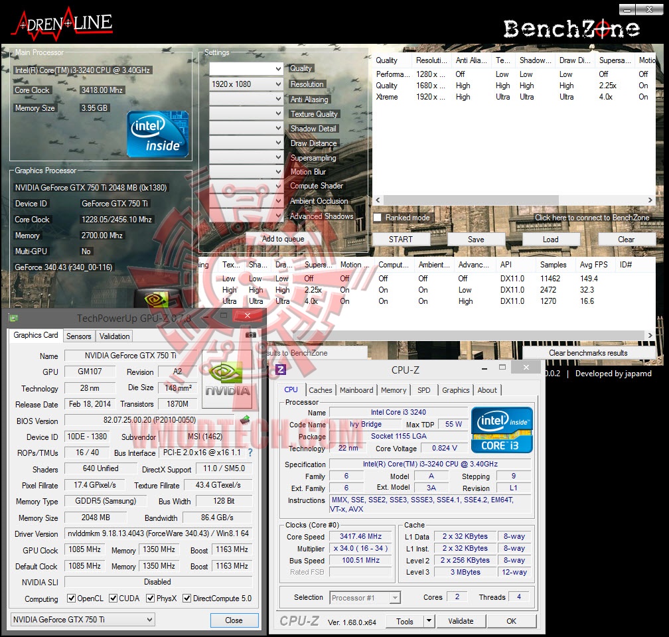Open the Processor #1 selection dropdown in CPU-Z
Viewport: 669px width, 637px height.
point(365,598)
